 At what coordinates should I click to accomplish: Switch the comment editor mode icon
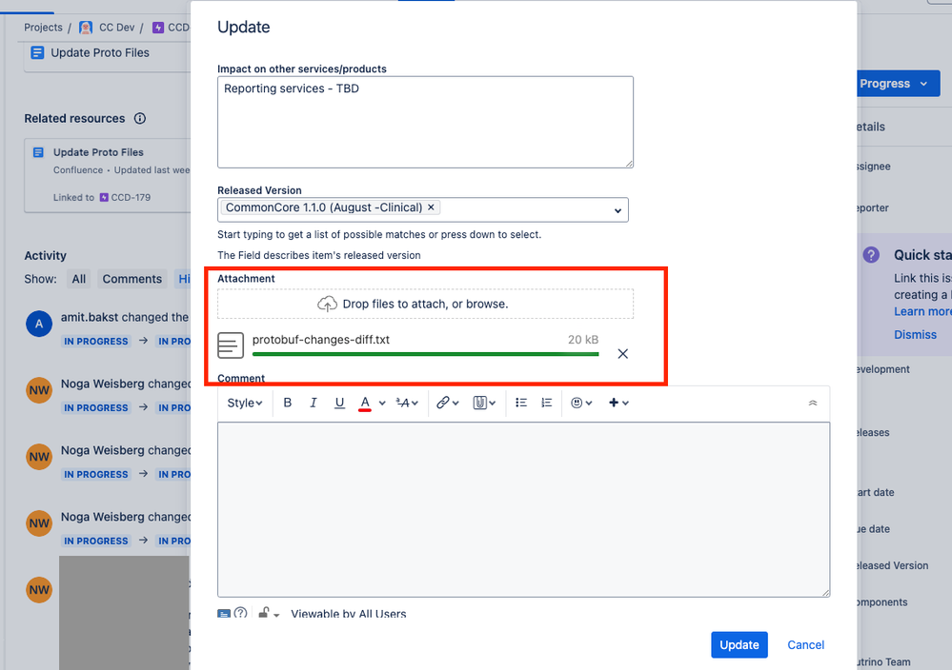pyautogui.click(x=224, y=614)
